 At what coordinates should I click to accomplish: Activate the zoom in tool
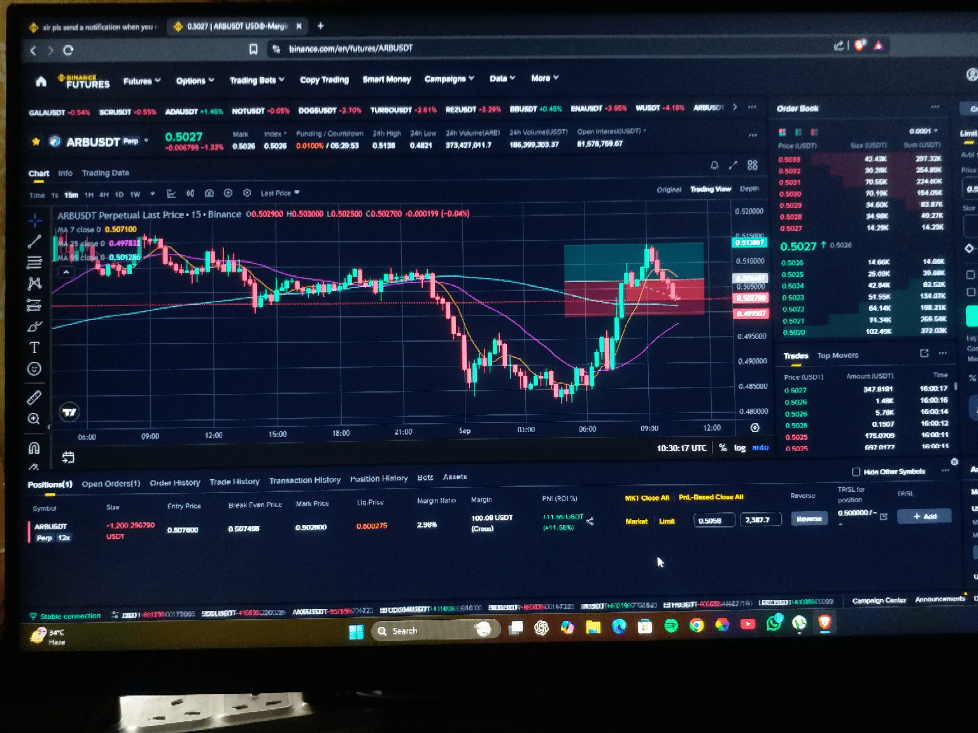point(34,419)
